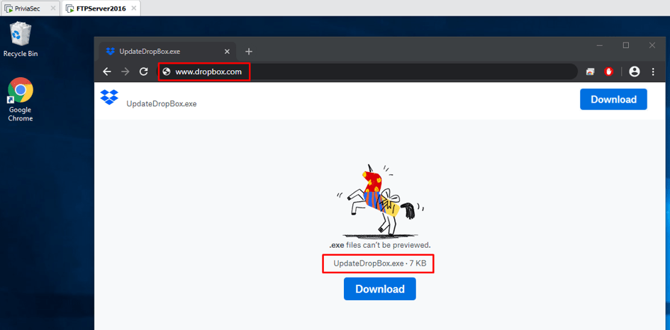Click the site info globe icon
The height and width of the screenshot is (330, 670).
pos(167,72)
